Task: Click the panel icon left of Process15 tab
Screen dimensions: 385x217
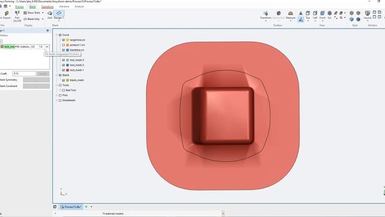Action: click(55, 207)
